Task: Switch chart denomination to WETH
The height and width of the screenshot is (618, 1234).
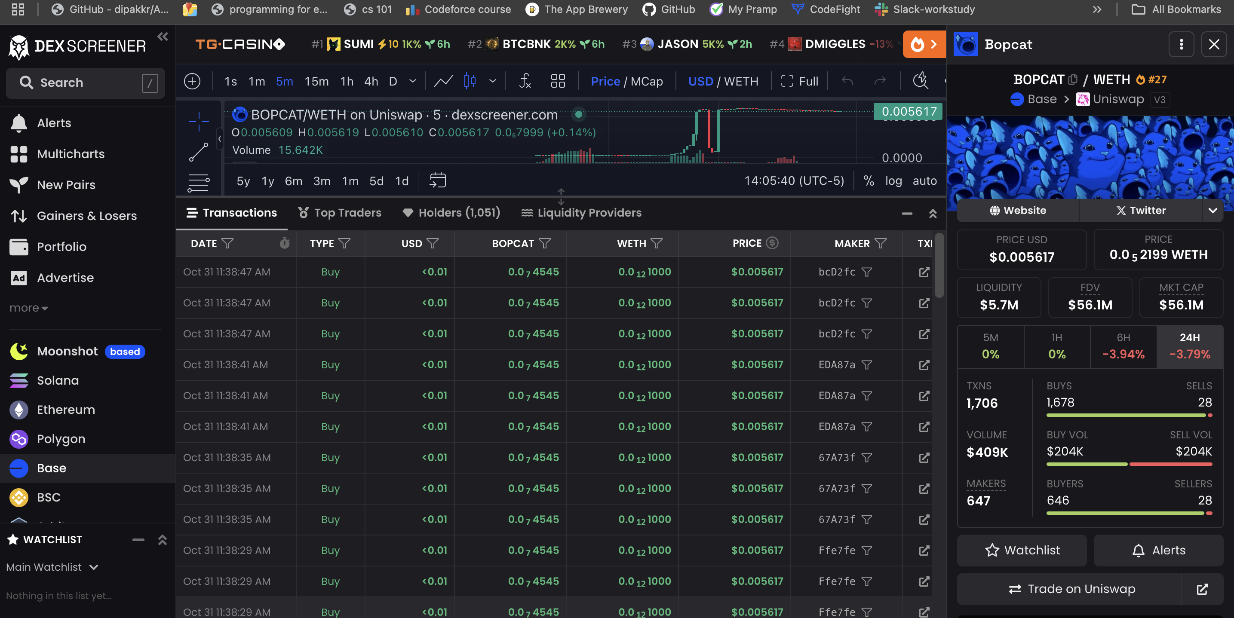Action: tap(741, 81)
